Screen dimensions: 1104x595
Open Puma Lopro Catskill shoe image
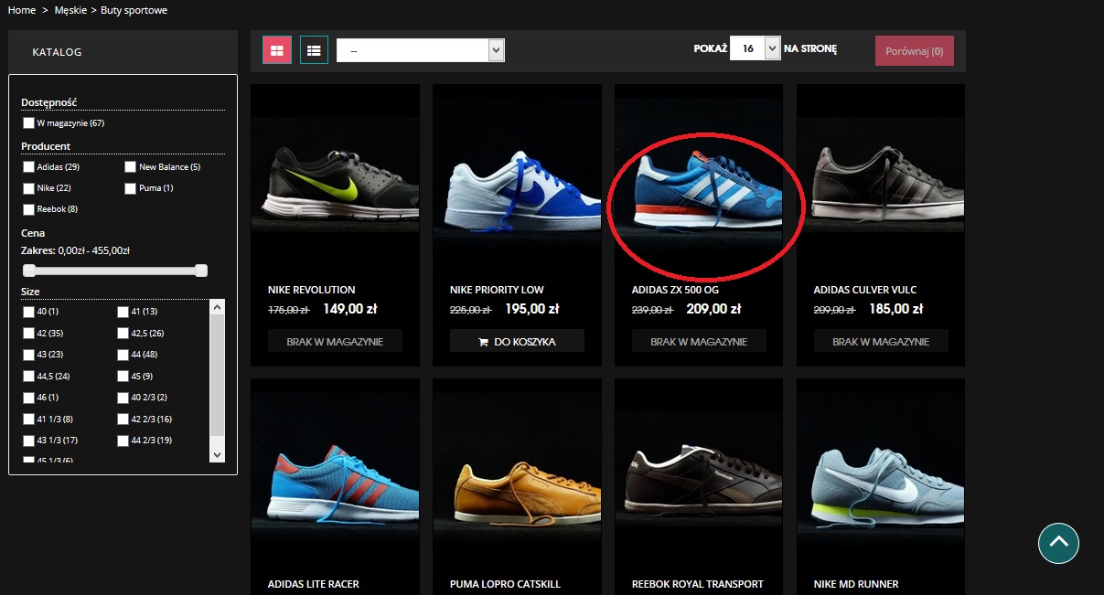518,471
